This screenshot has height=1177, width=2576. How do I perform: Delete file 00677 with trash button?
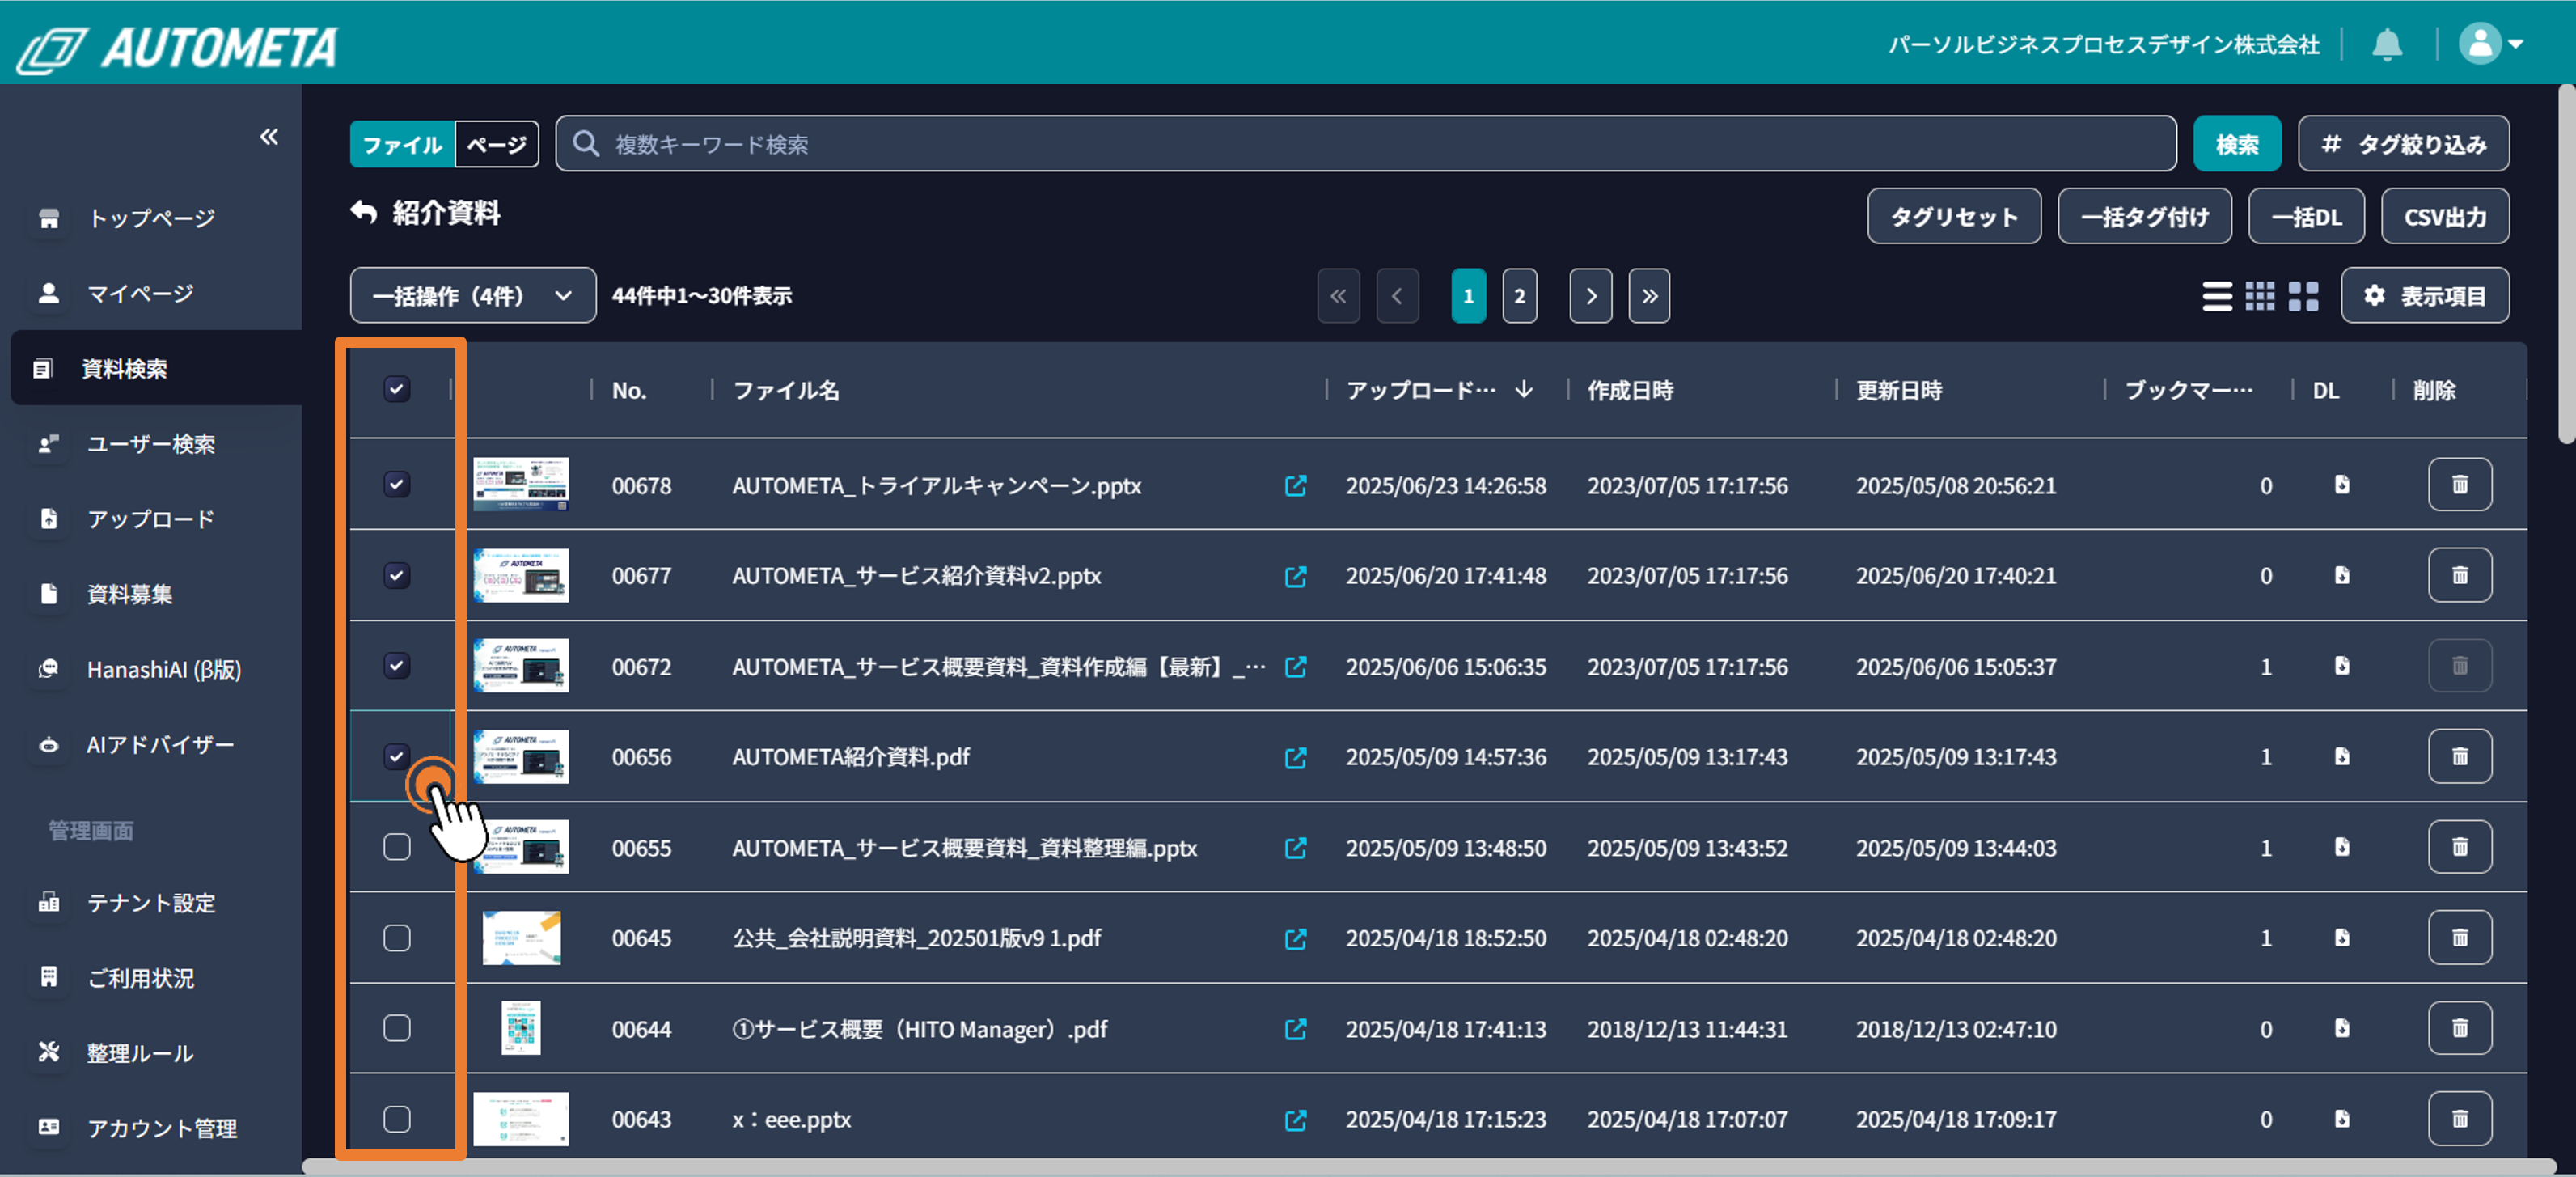(x=2459, y=575)
